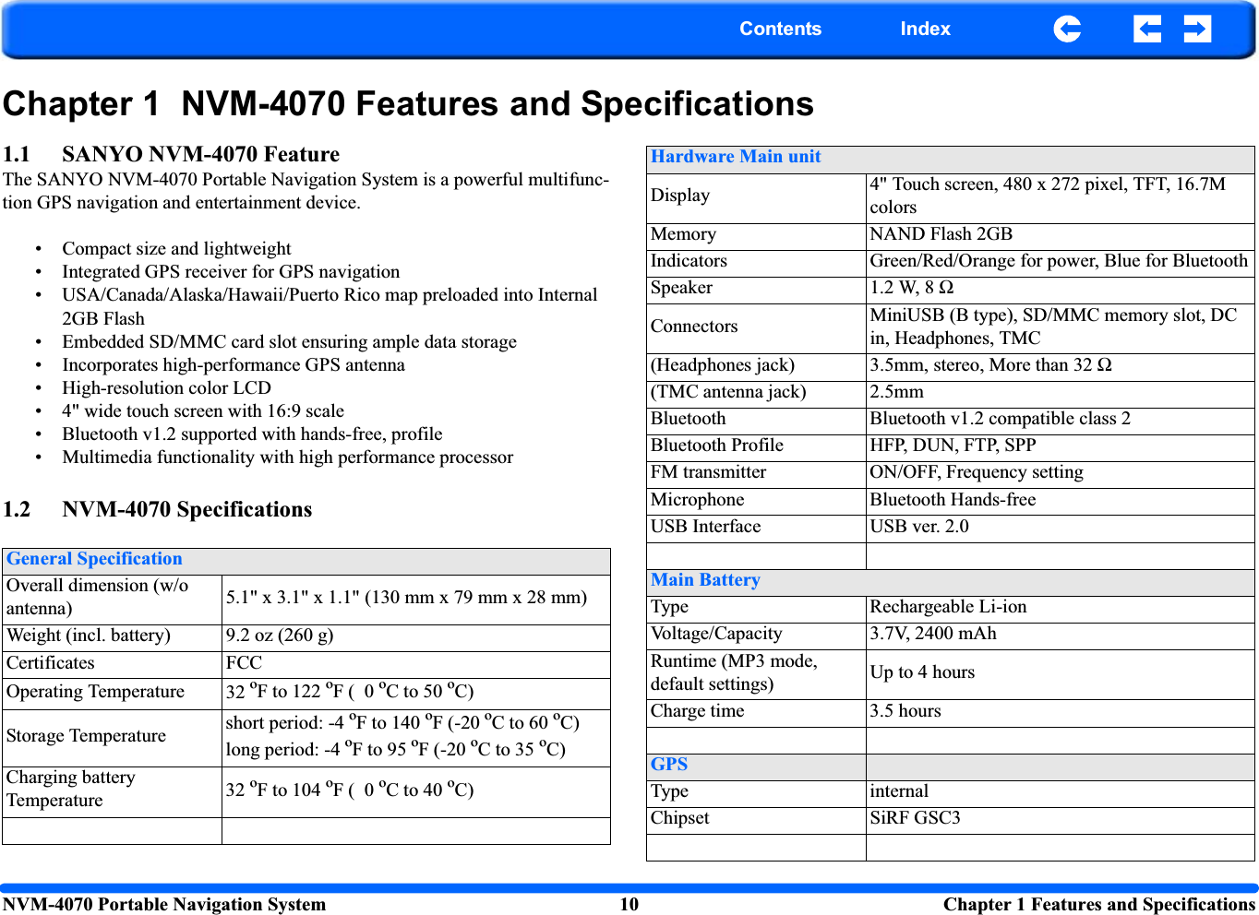Click the footer page number '10'
Viewport: 1259px width, 915px height.
pos(629,905)
